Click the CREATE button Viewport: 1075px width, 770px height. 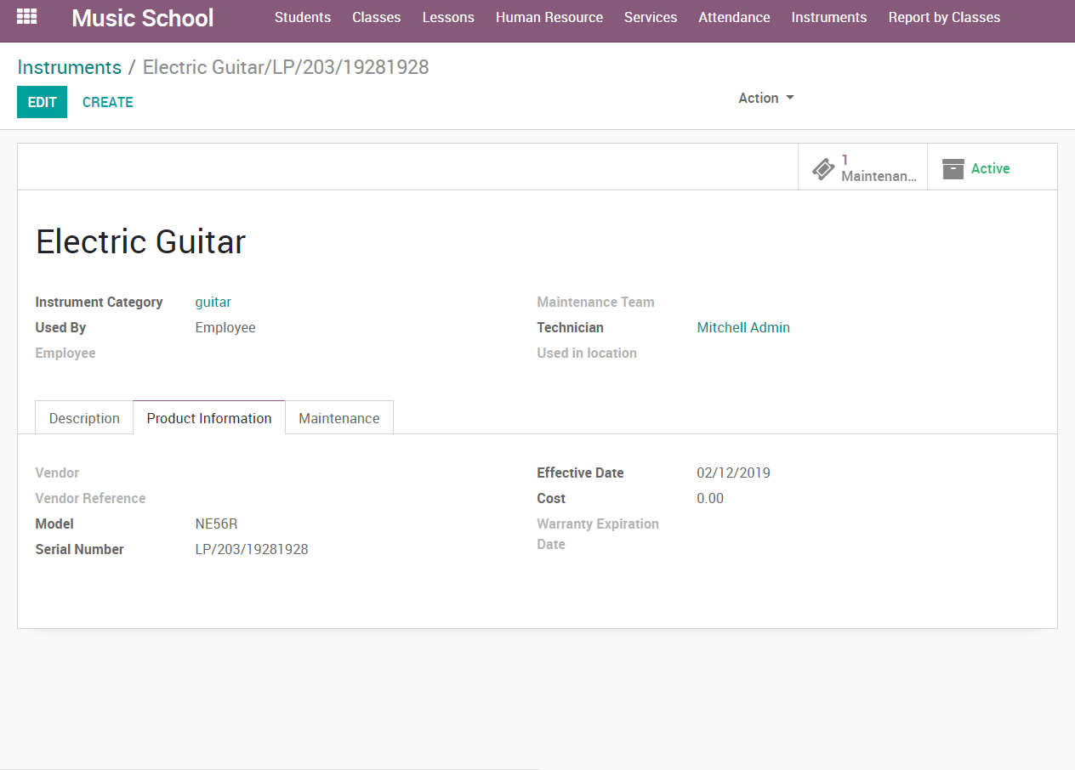click(x=108, y=102)
